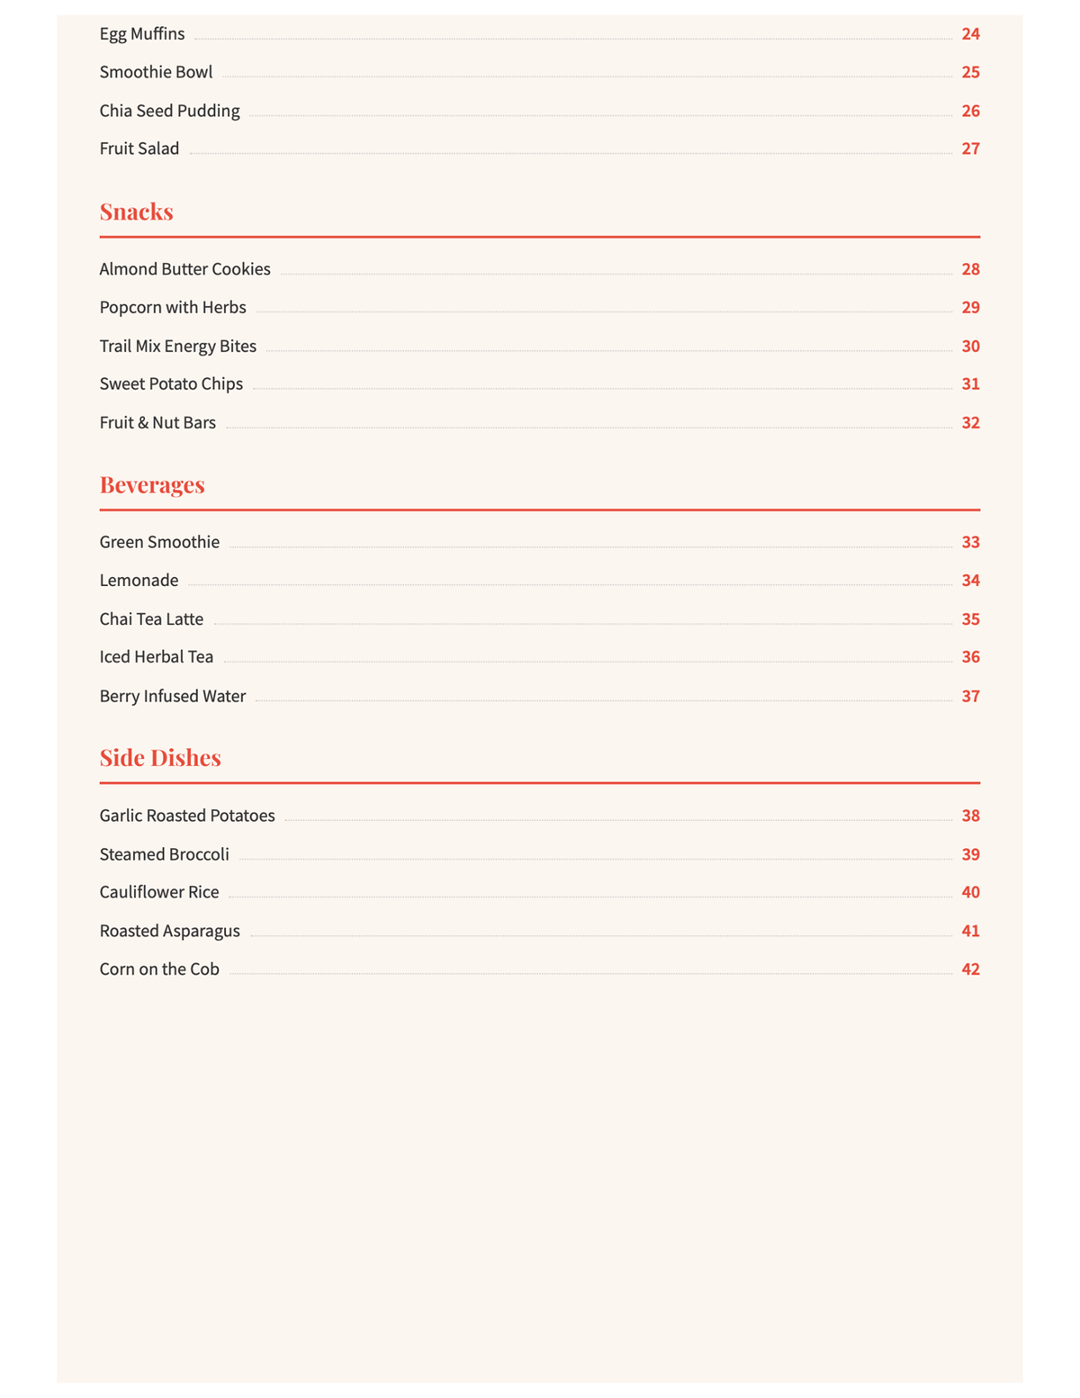Open Garlic Roasted Potatoes entry
The height and width of the screenshot is (1398, 1080).
pos(539,816)
